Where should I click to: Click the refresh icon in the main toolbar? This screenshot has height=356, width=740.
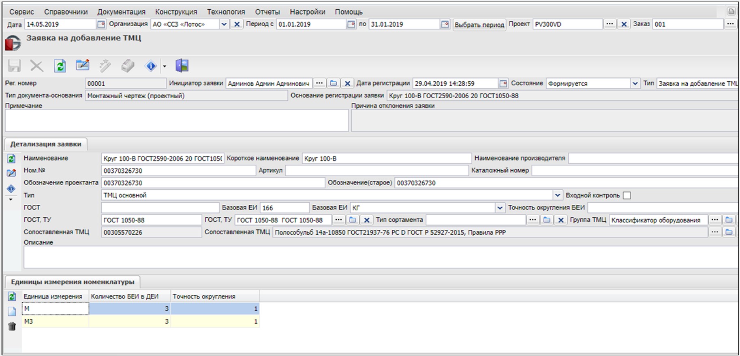tap(60, 66)
